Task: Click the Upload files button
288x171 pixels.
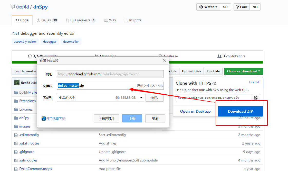Action: [191, 71]
